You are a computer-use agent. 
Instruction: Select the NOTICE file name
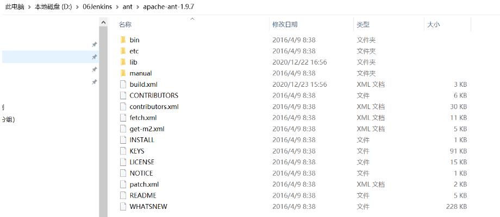coord(141,173)
